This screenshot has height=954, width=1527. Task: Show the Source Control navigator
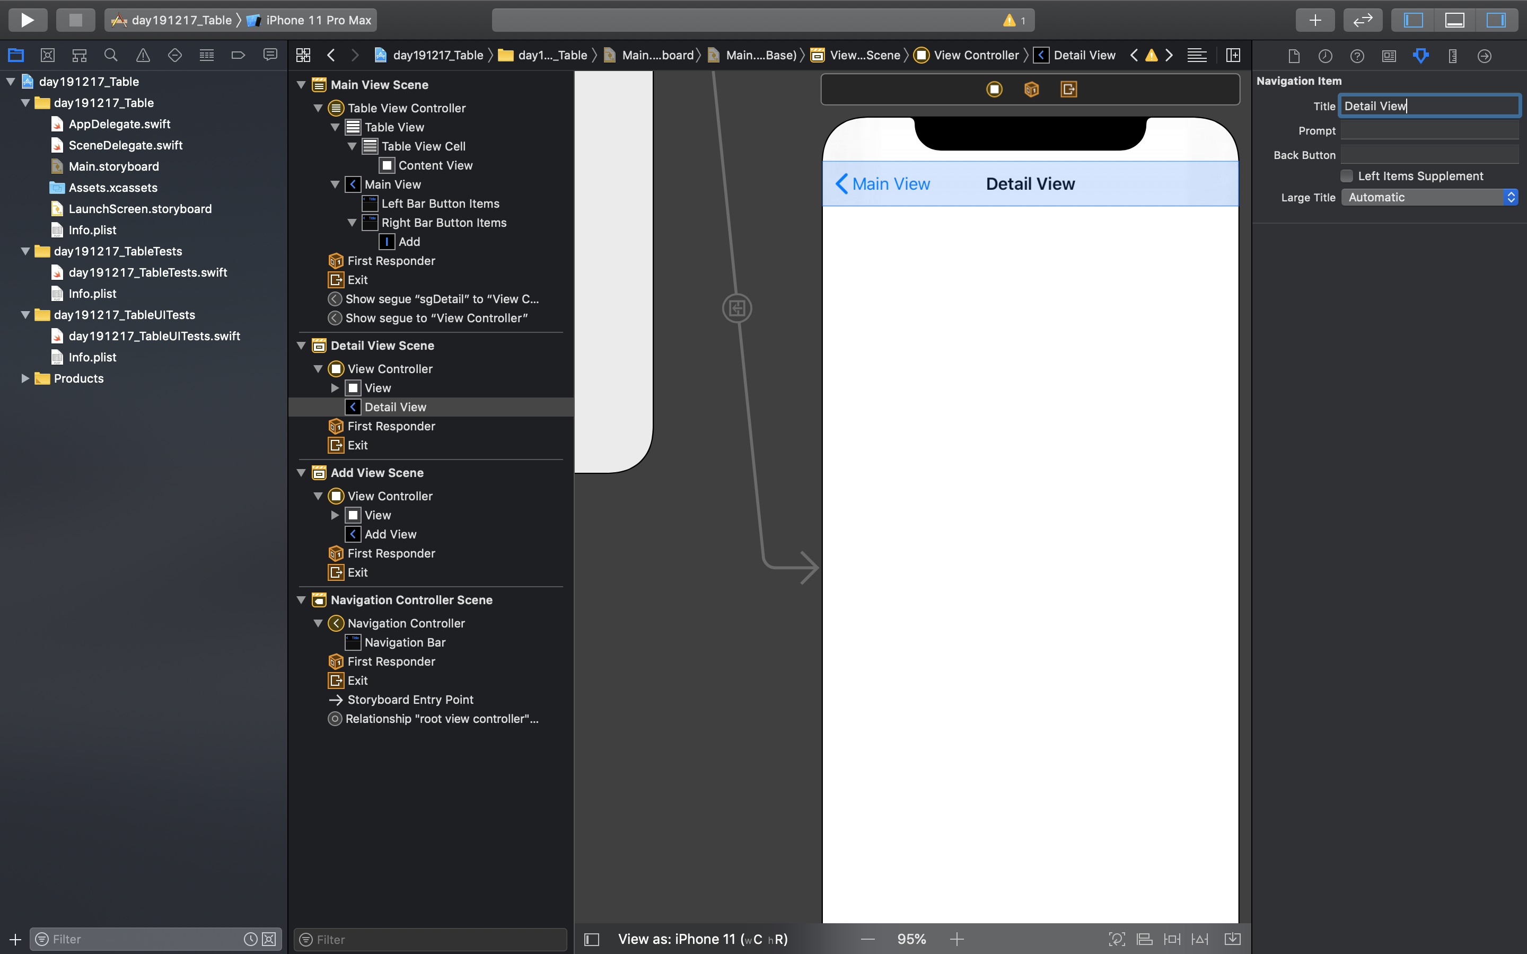[47, 56]
